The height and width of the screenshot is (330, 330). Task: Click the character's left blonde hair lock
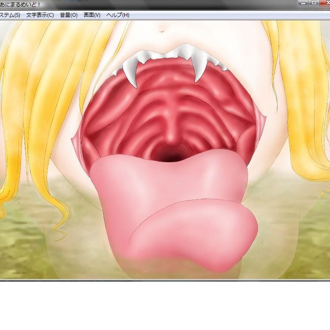coord(35,108)
